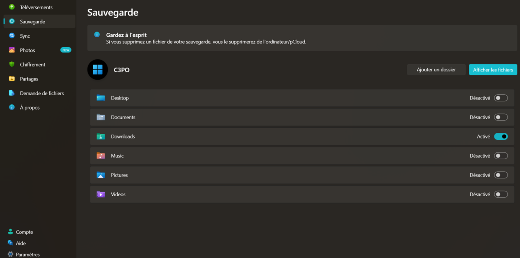
Task: Open À propos info icon
Action: click(x=11, y=107)
